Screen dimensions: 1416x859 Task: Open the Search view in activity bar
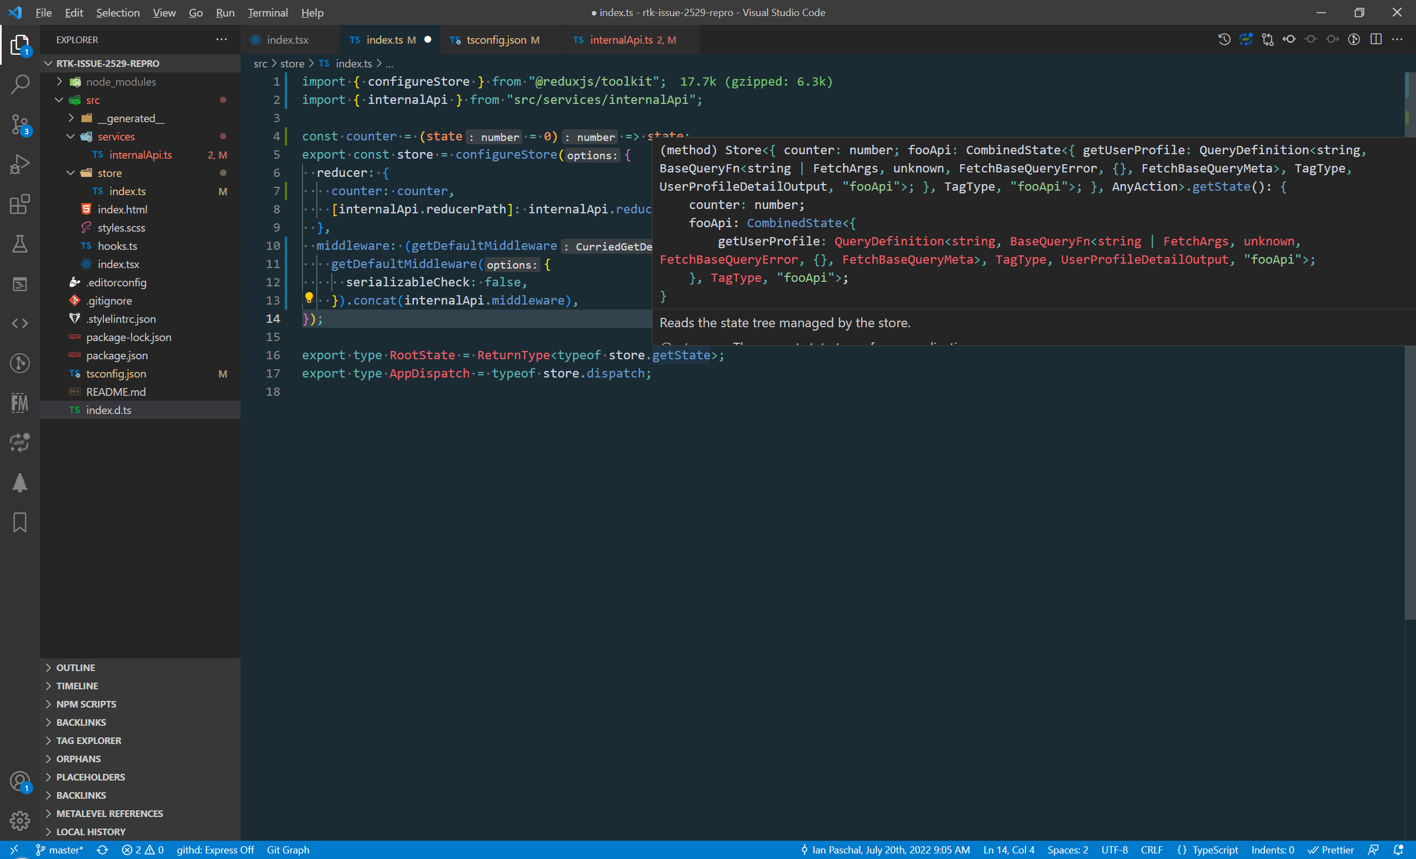point(19,84)
